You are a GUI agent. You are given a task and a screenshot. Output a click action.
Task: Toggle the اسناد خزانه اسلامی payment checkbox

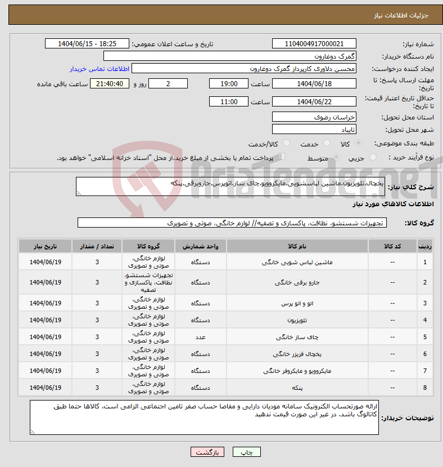[281, 157]
